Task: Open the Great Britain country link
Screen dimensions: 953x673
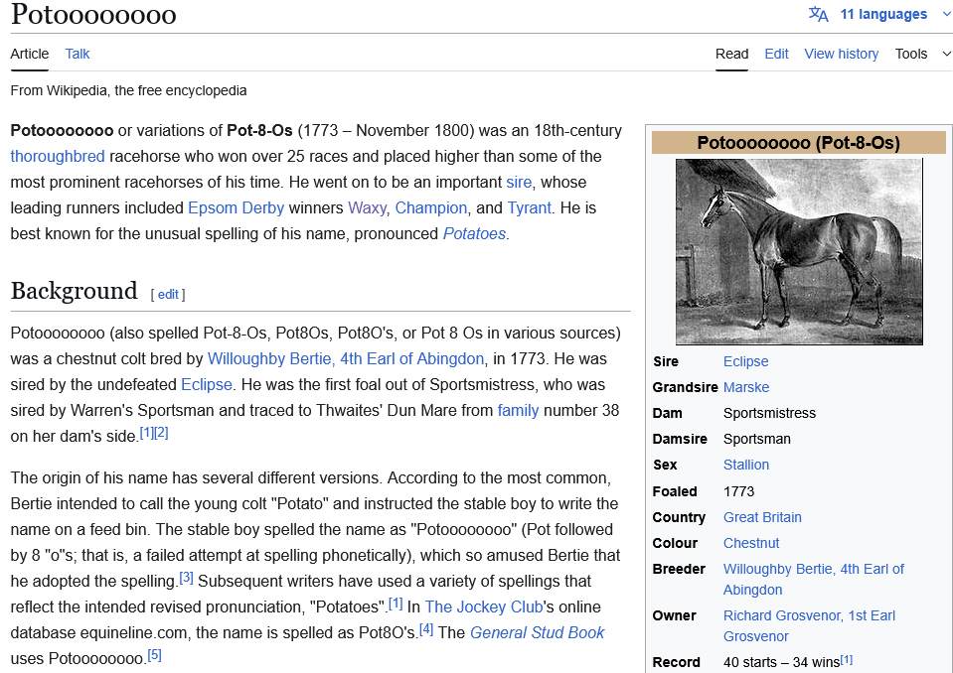Action: (762, 517)
